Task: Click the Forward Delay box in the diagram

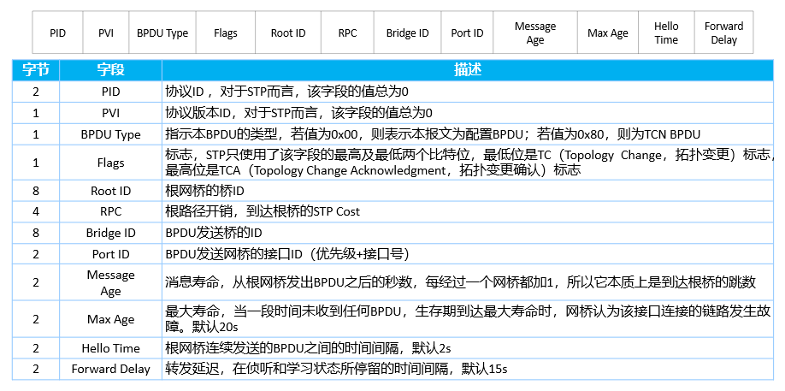Action: point(724,33)
